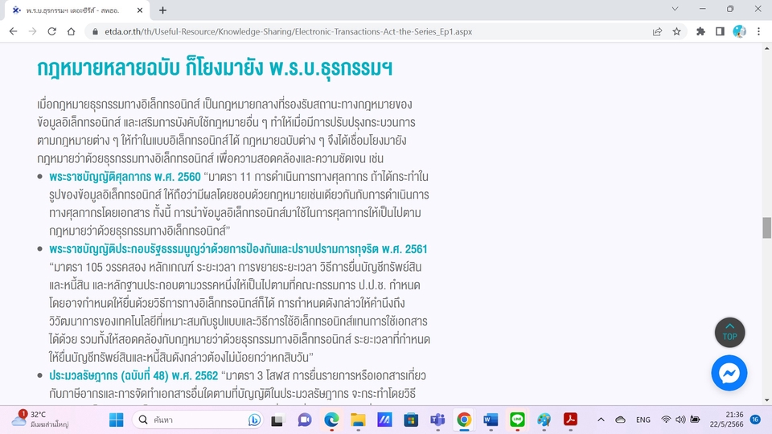772x434 pixels.
Task: Bookmark this page with the star
Action: tap(676, 31)
